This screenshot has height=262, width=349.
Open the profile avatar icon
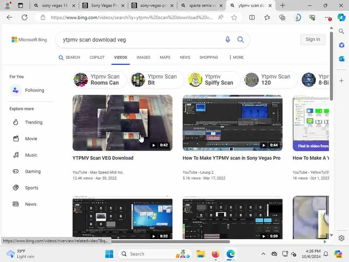click(x=8, y=5)
